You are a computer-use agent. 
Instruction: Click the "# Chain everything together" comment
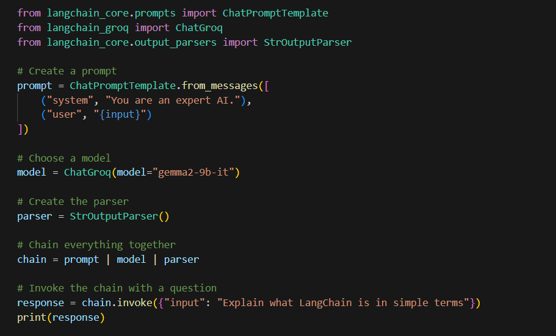96,245
